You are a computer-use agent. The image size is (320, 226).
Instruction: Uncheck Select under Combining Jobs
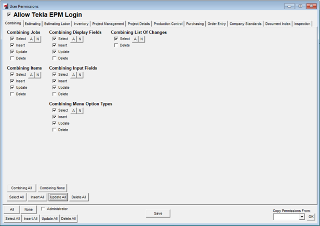coord(12,38)
